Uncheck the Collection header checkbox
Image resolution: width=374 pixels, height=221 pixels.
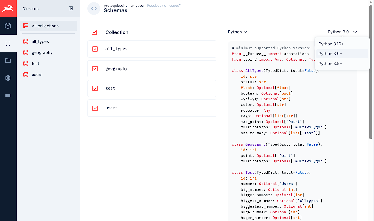coord(94,32)
